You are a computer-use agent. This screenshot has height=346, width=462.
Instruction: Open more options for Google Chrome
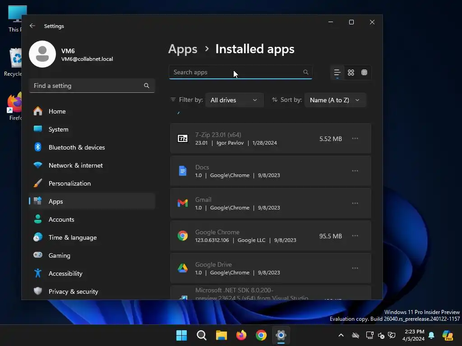tap(355, 236)
